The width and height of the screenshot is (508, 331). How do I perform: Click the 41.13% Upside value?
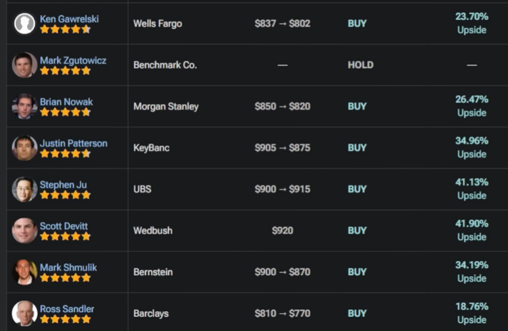[472, 188]
